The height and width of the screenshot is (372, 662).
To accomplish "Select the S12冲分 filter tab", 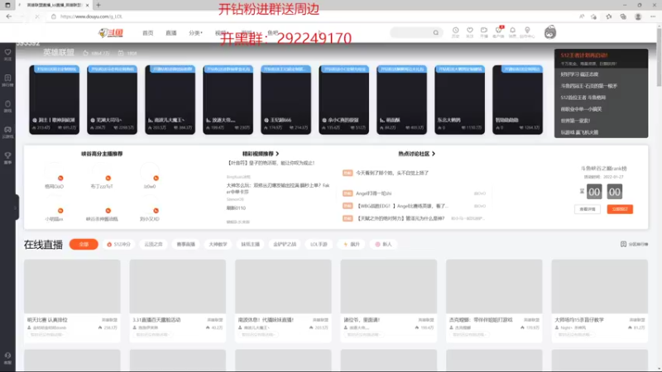I will coord(118,244).
